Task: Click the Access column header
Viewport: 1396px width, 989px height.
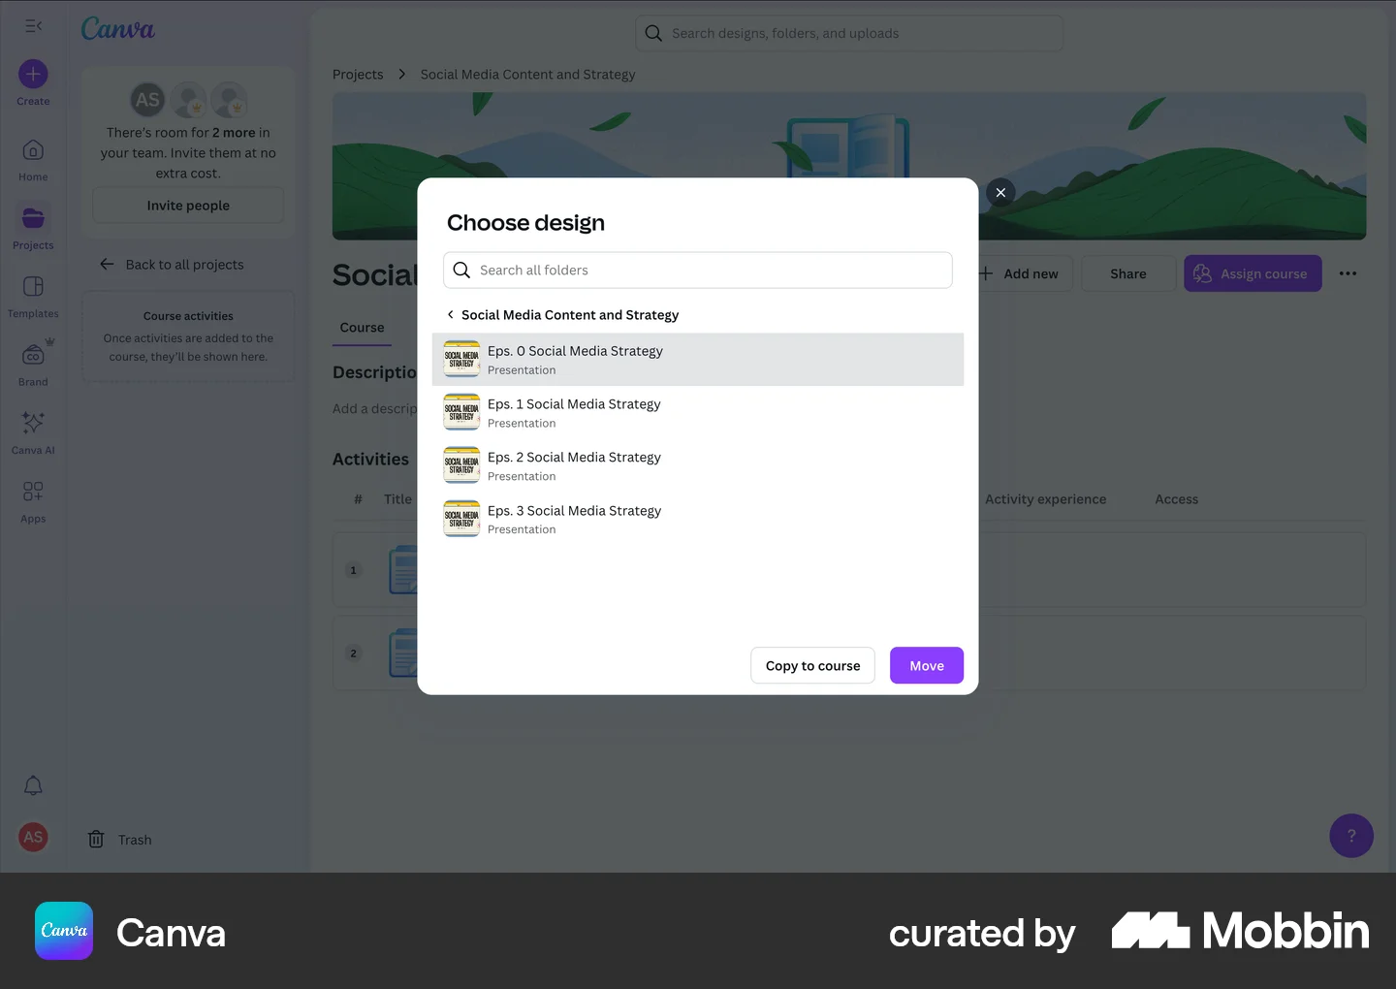Action: point(1177,499)
